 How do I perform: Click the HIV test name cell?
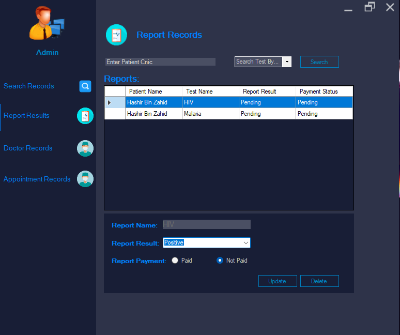(x=210, y=102)
